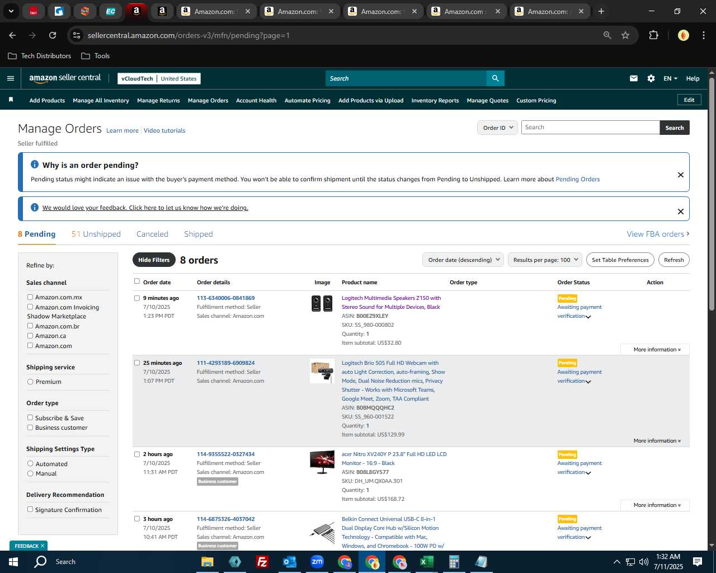Click the Hide Filters button

[x=153, y=260]
